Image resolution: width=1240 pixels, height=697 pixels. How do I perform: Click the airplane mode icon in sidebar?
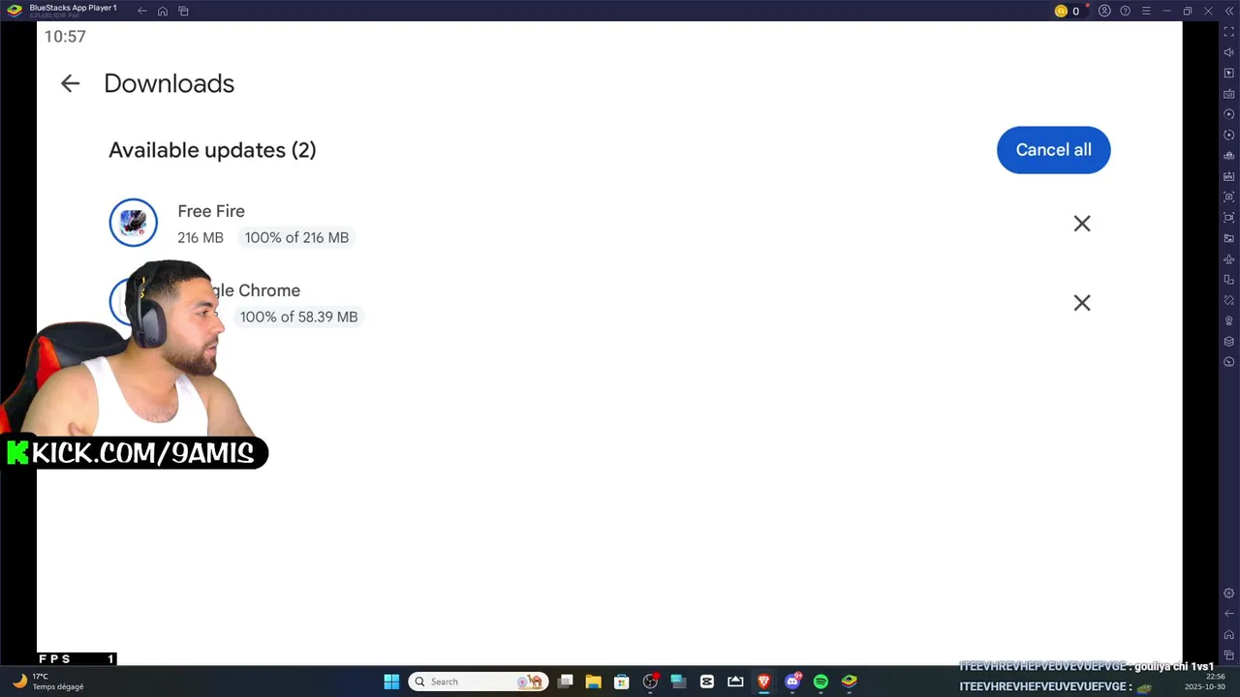1229,259
